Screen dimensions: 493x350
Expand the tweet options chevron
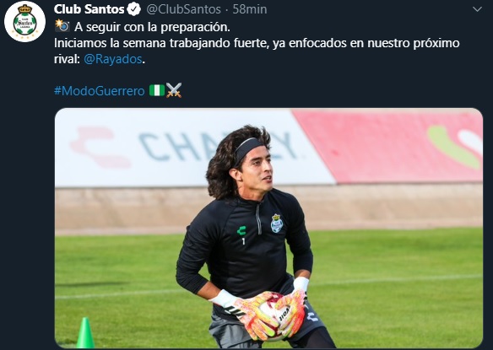pos(477,9)
